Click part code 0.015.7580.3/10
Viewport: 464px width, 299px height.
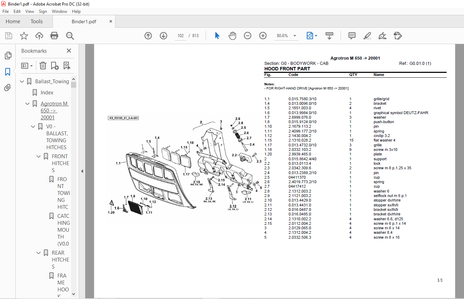point(302,99)
